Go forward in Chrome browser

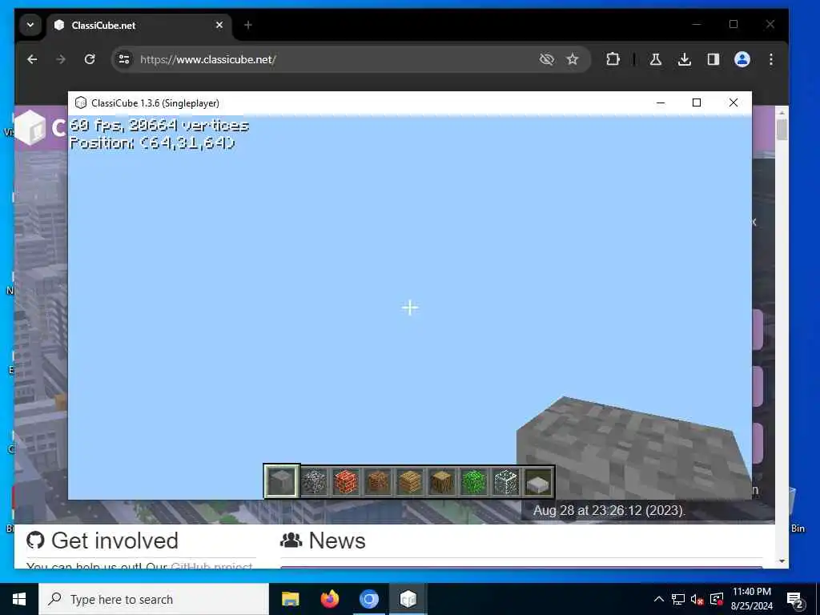(x=61, y=59)
